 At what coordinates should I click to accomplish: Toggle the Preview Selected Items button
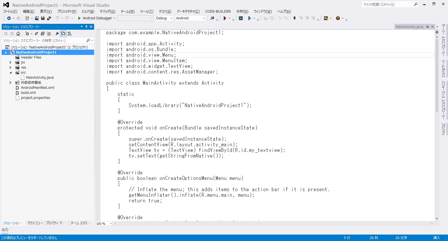(x=63, y=34)
